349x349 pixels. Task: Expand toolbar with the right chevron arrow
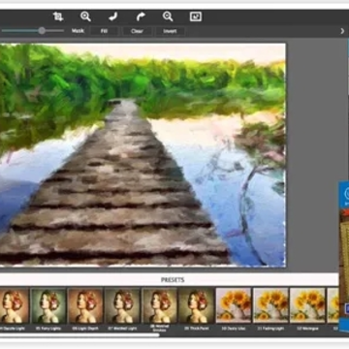[342, 31]
